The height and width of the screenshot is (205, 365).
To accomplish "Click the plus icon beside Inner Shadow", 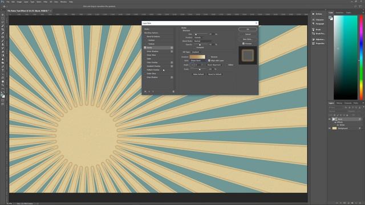I will coord(172,51).
